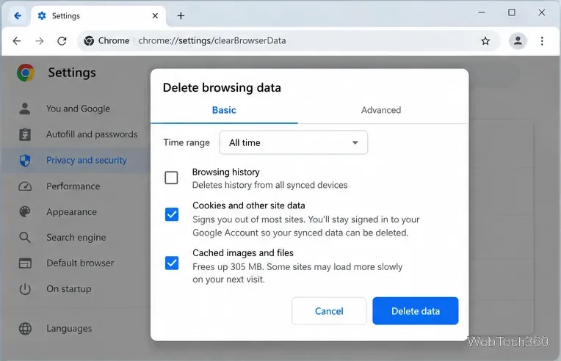Click the forward navigation arrow
This screenshot has height=361, width=561.
click(x=40, y=41)
